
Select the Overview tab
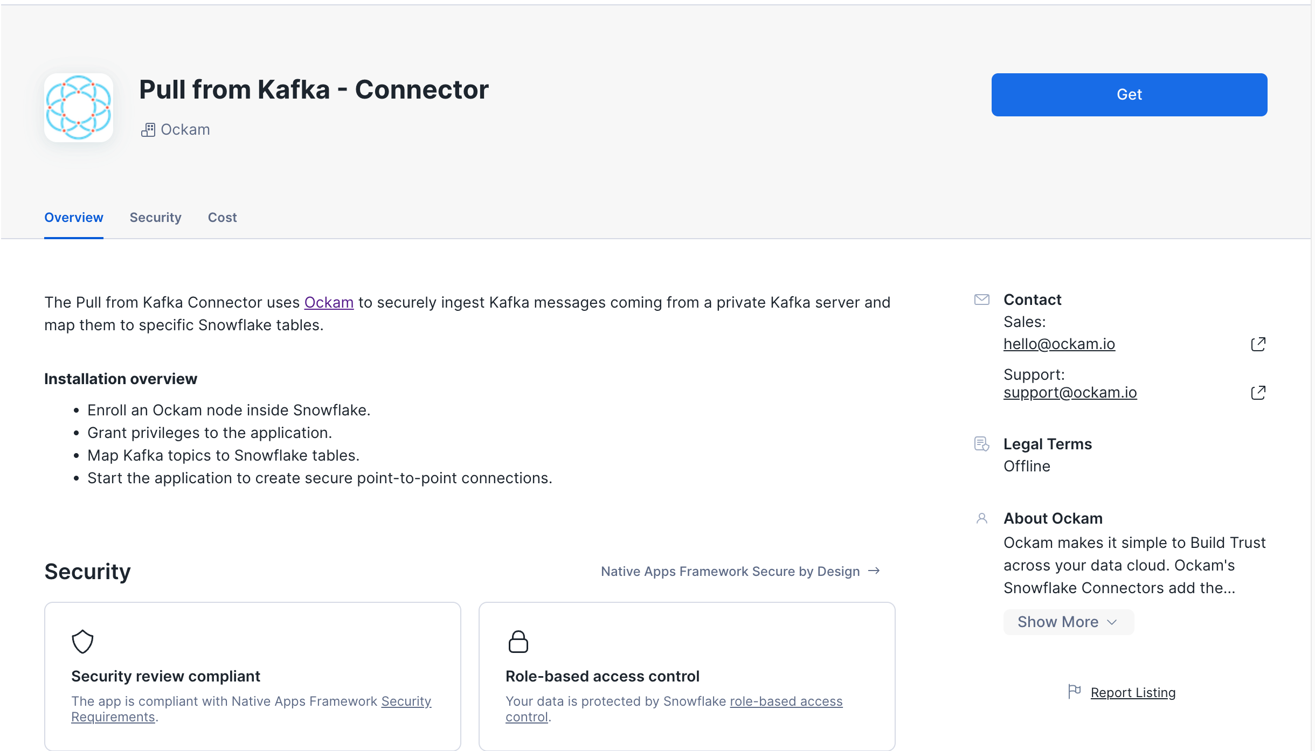(x=73, y=218)
